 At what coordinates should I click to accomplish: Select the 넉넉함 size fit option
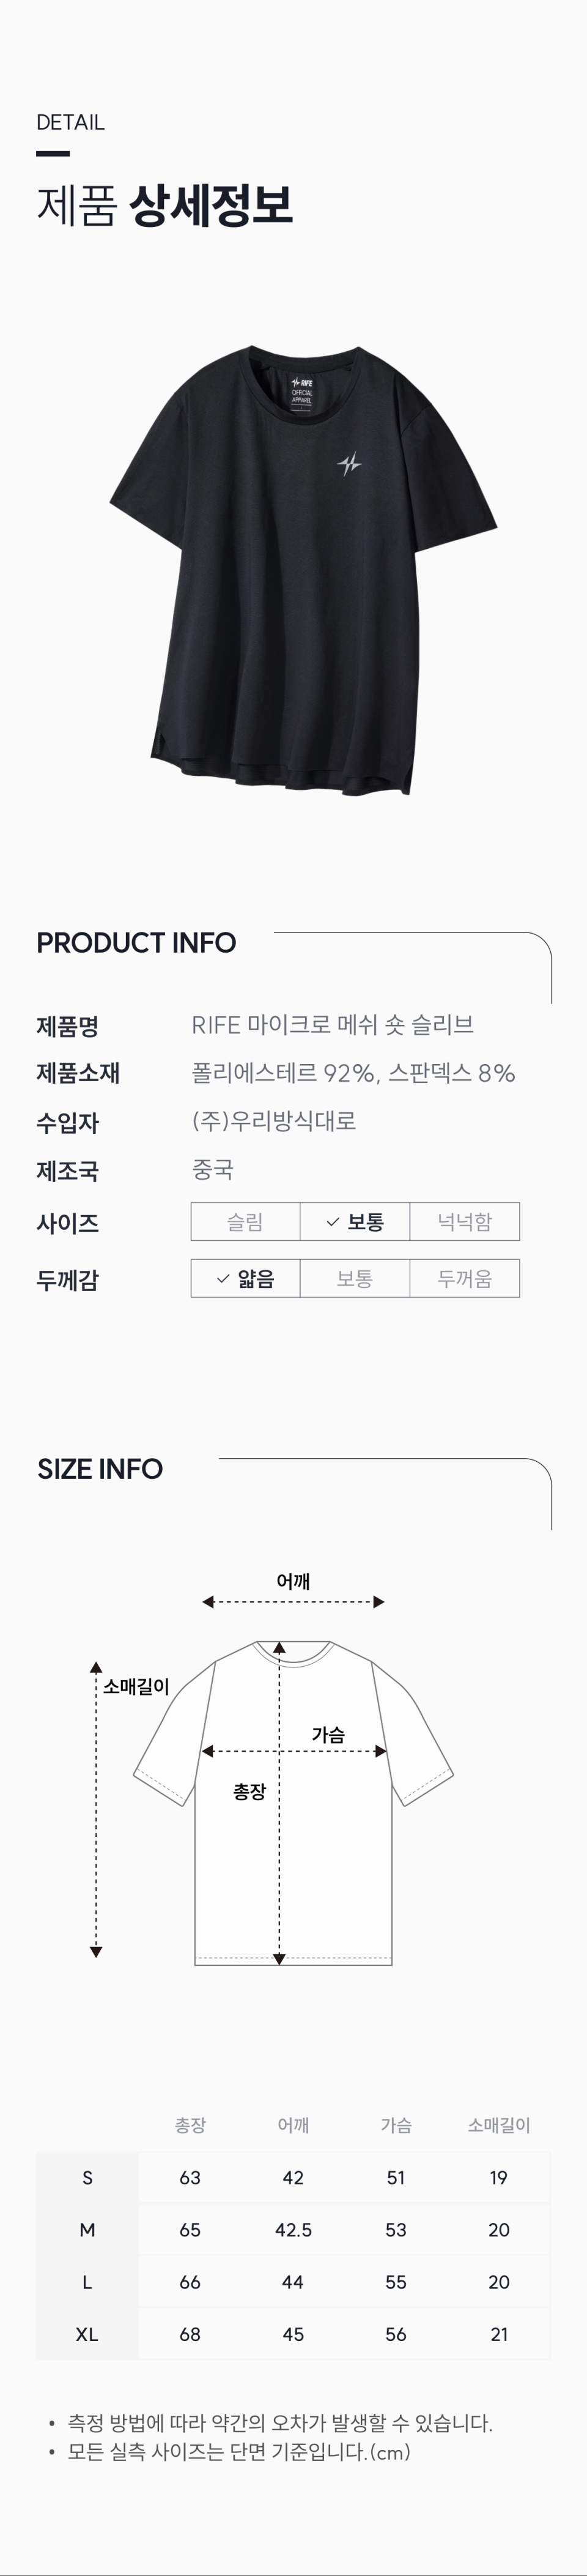coord(464,1222)
